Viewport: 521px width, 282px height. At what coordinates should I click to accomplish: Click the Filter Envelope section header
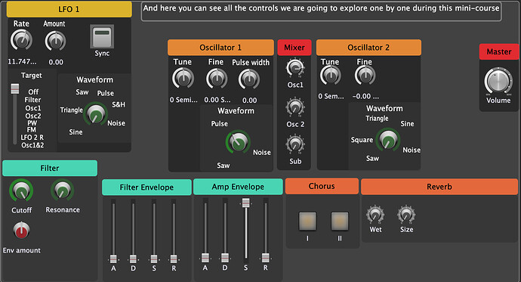tap(146, 187)
